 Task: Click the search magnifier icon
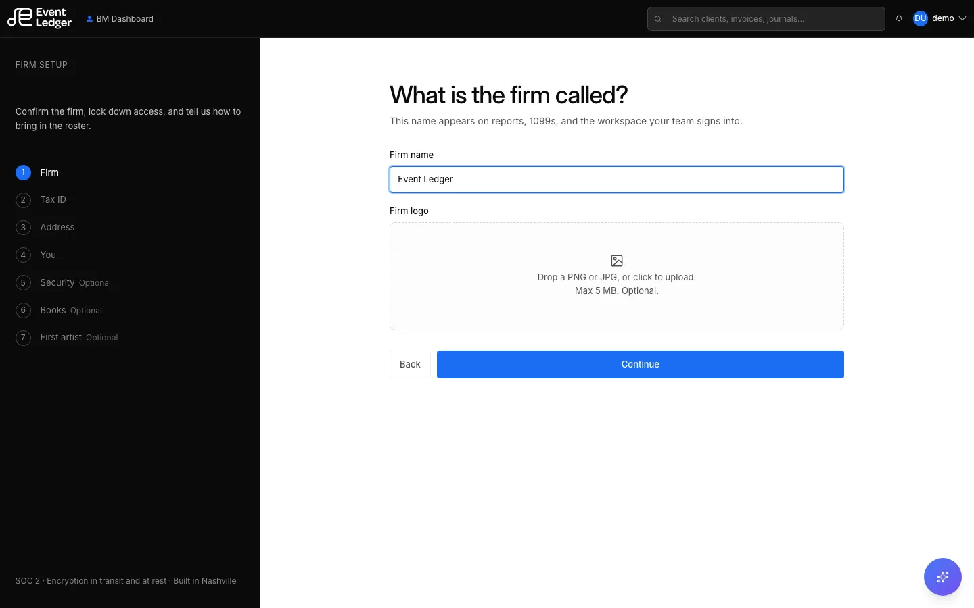(x=657, y=19)
